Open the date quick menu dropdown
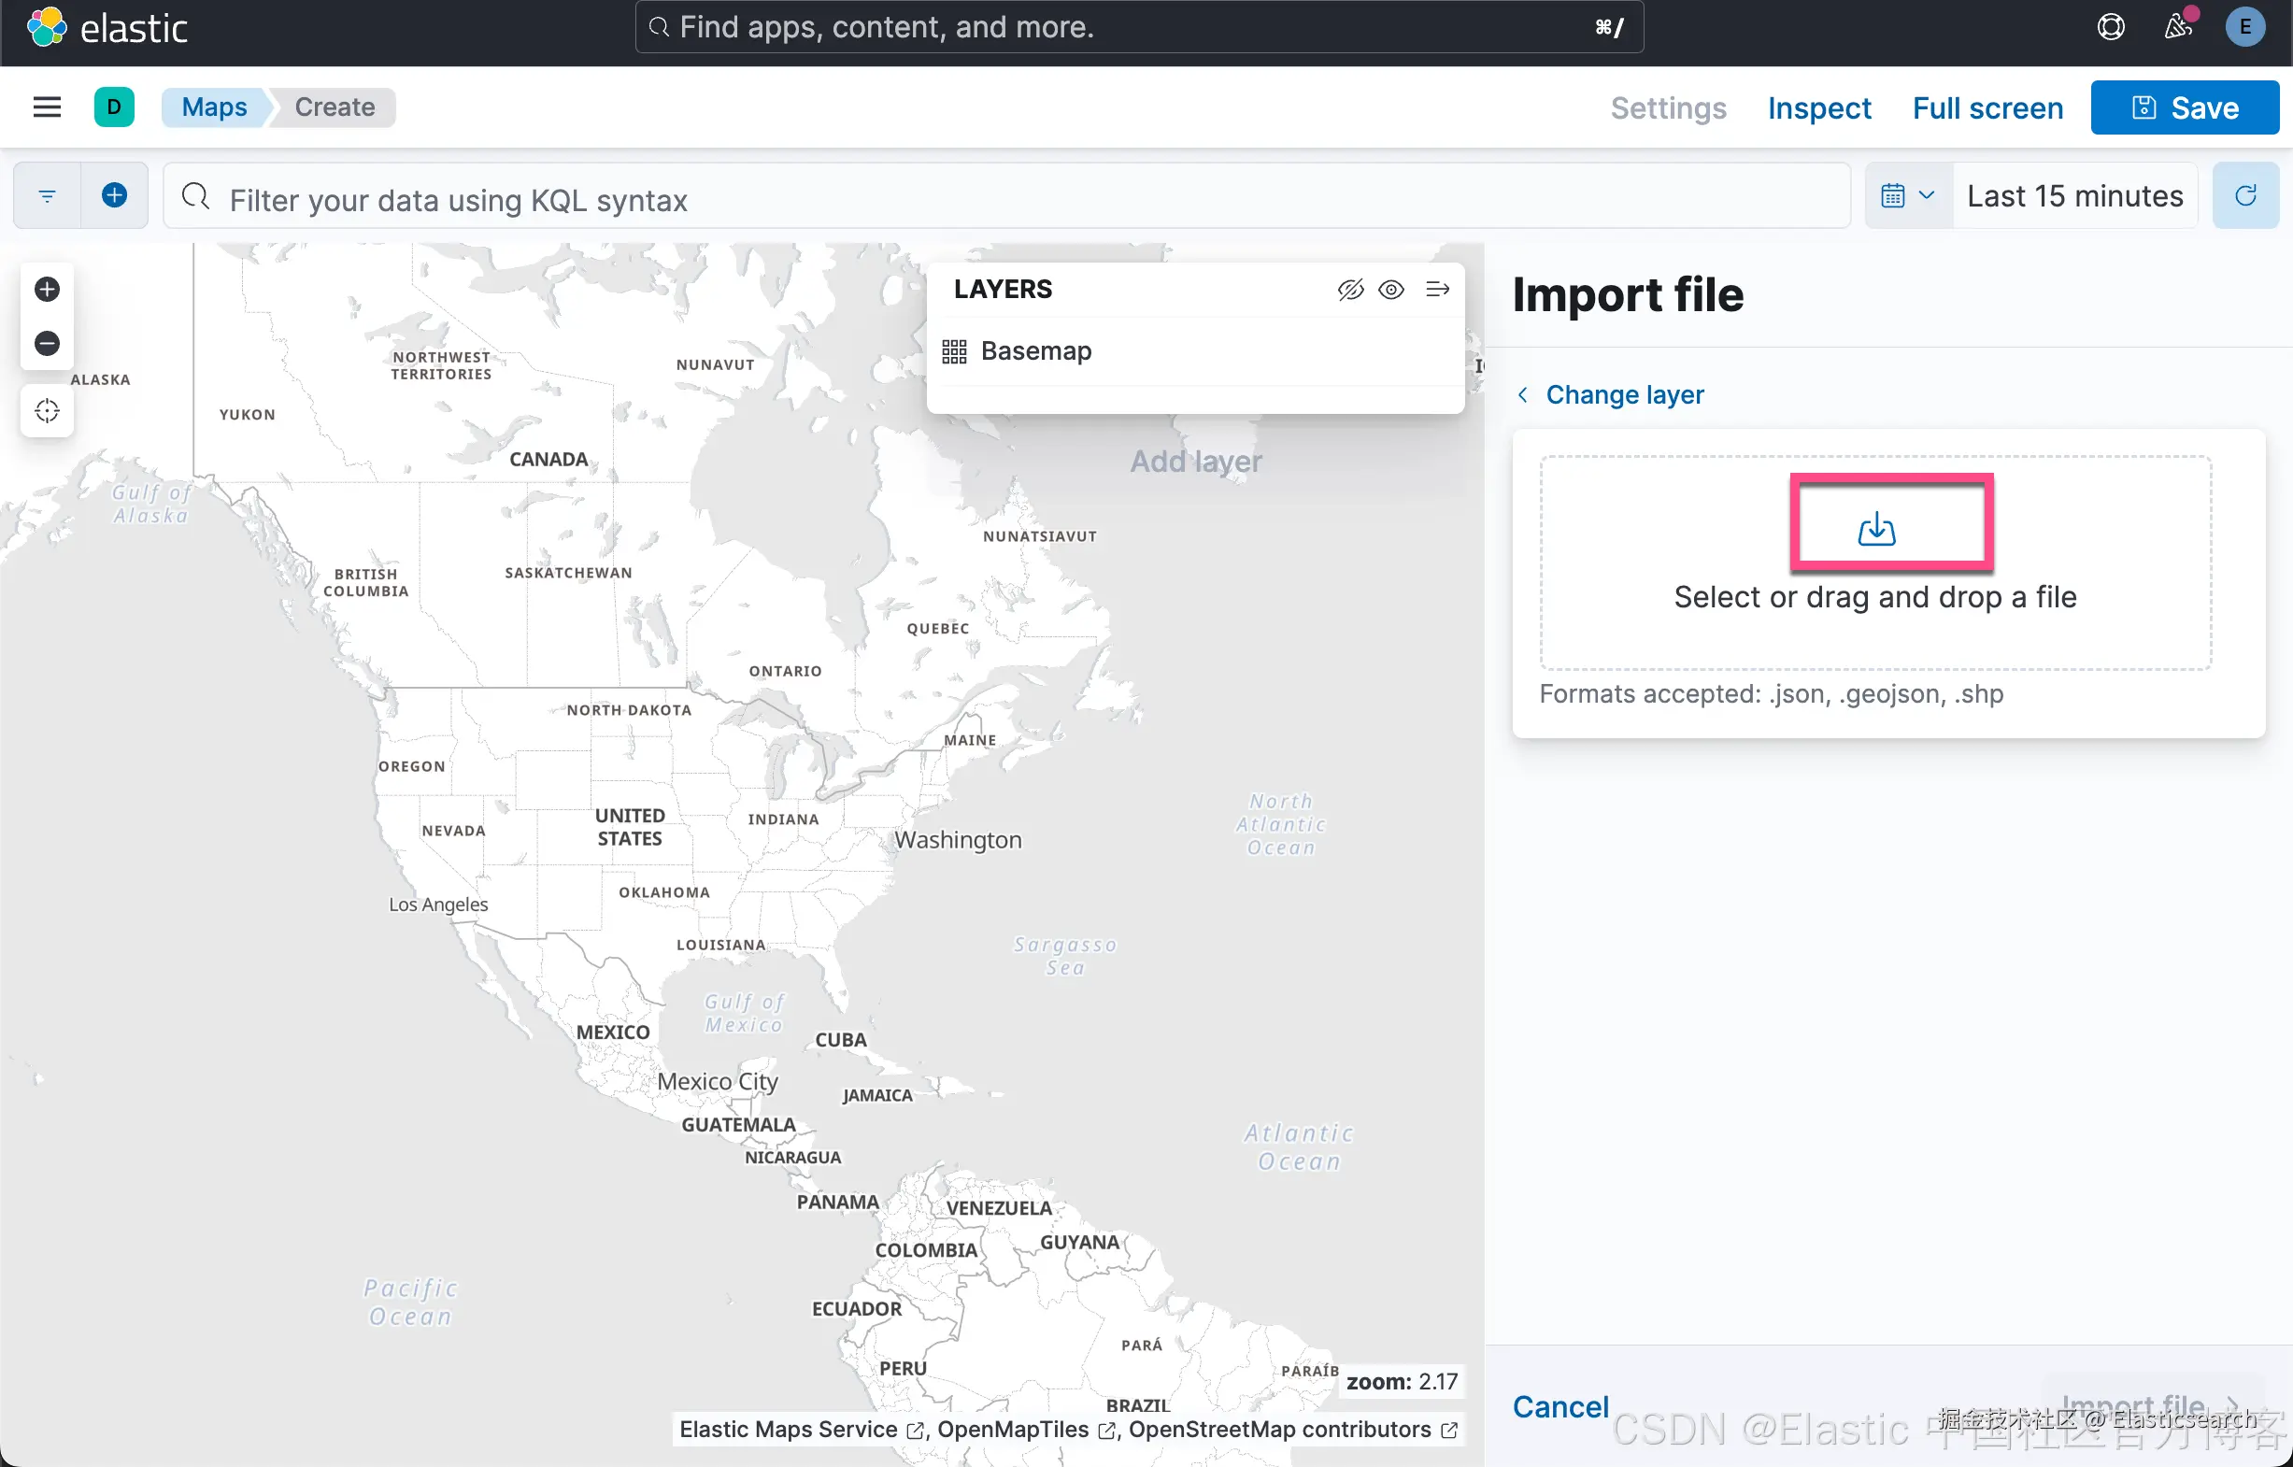The image size is (2293, 1467). click(x=1907, y=196)
